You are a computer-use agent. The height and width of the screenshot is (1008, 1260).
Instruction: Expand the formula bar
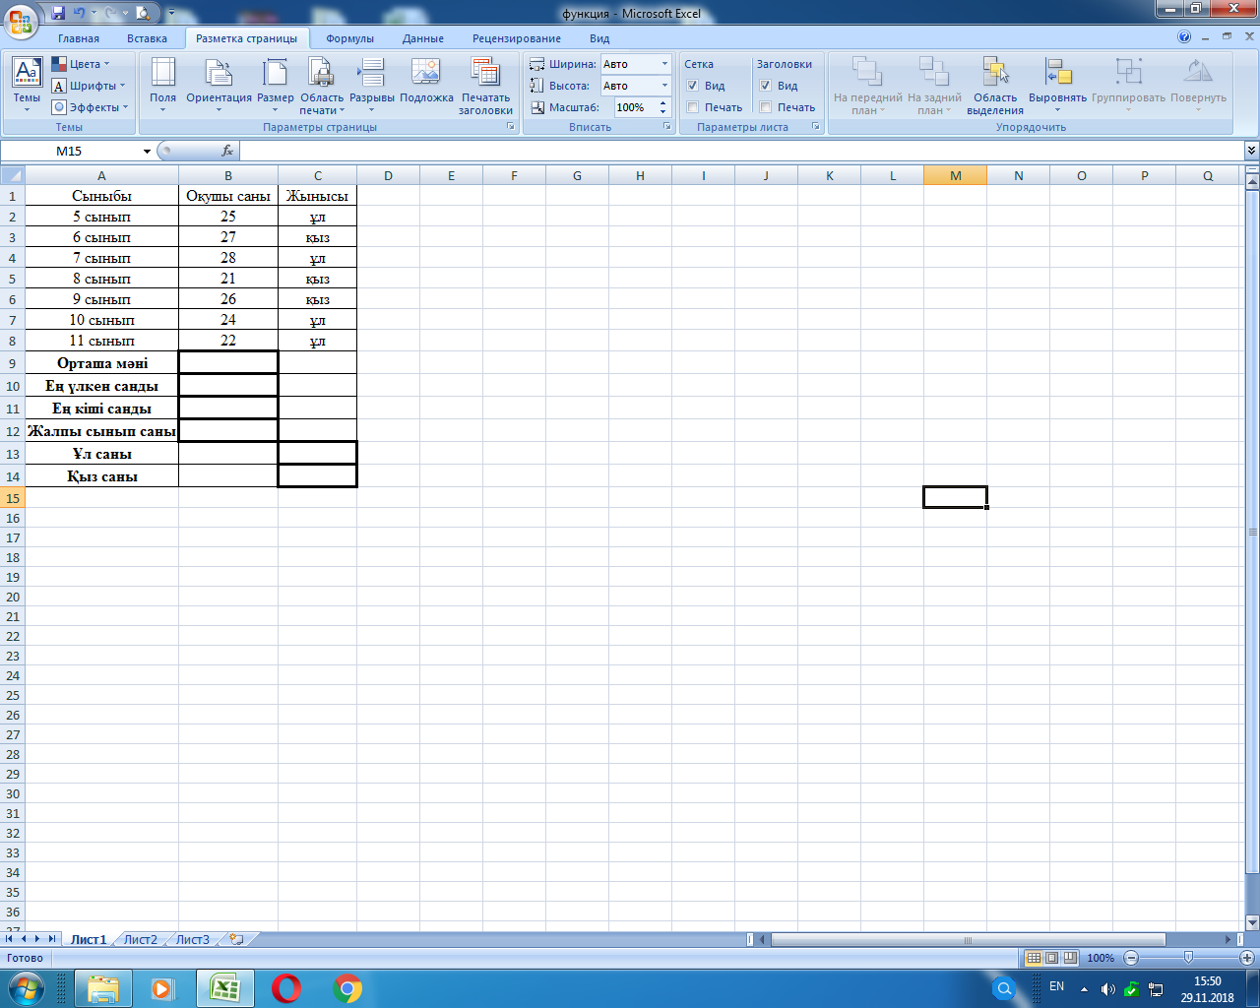(1251, 151)
